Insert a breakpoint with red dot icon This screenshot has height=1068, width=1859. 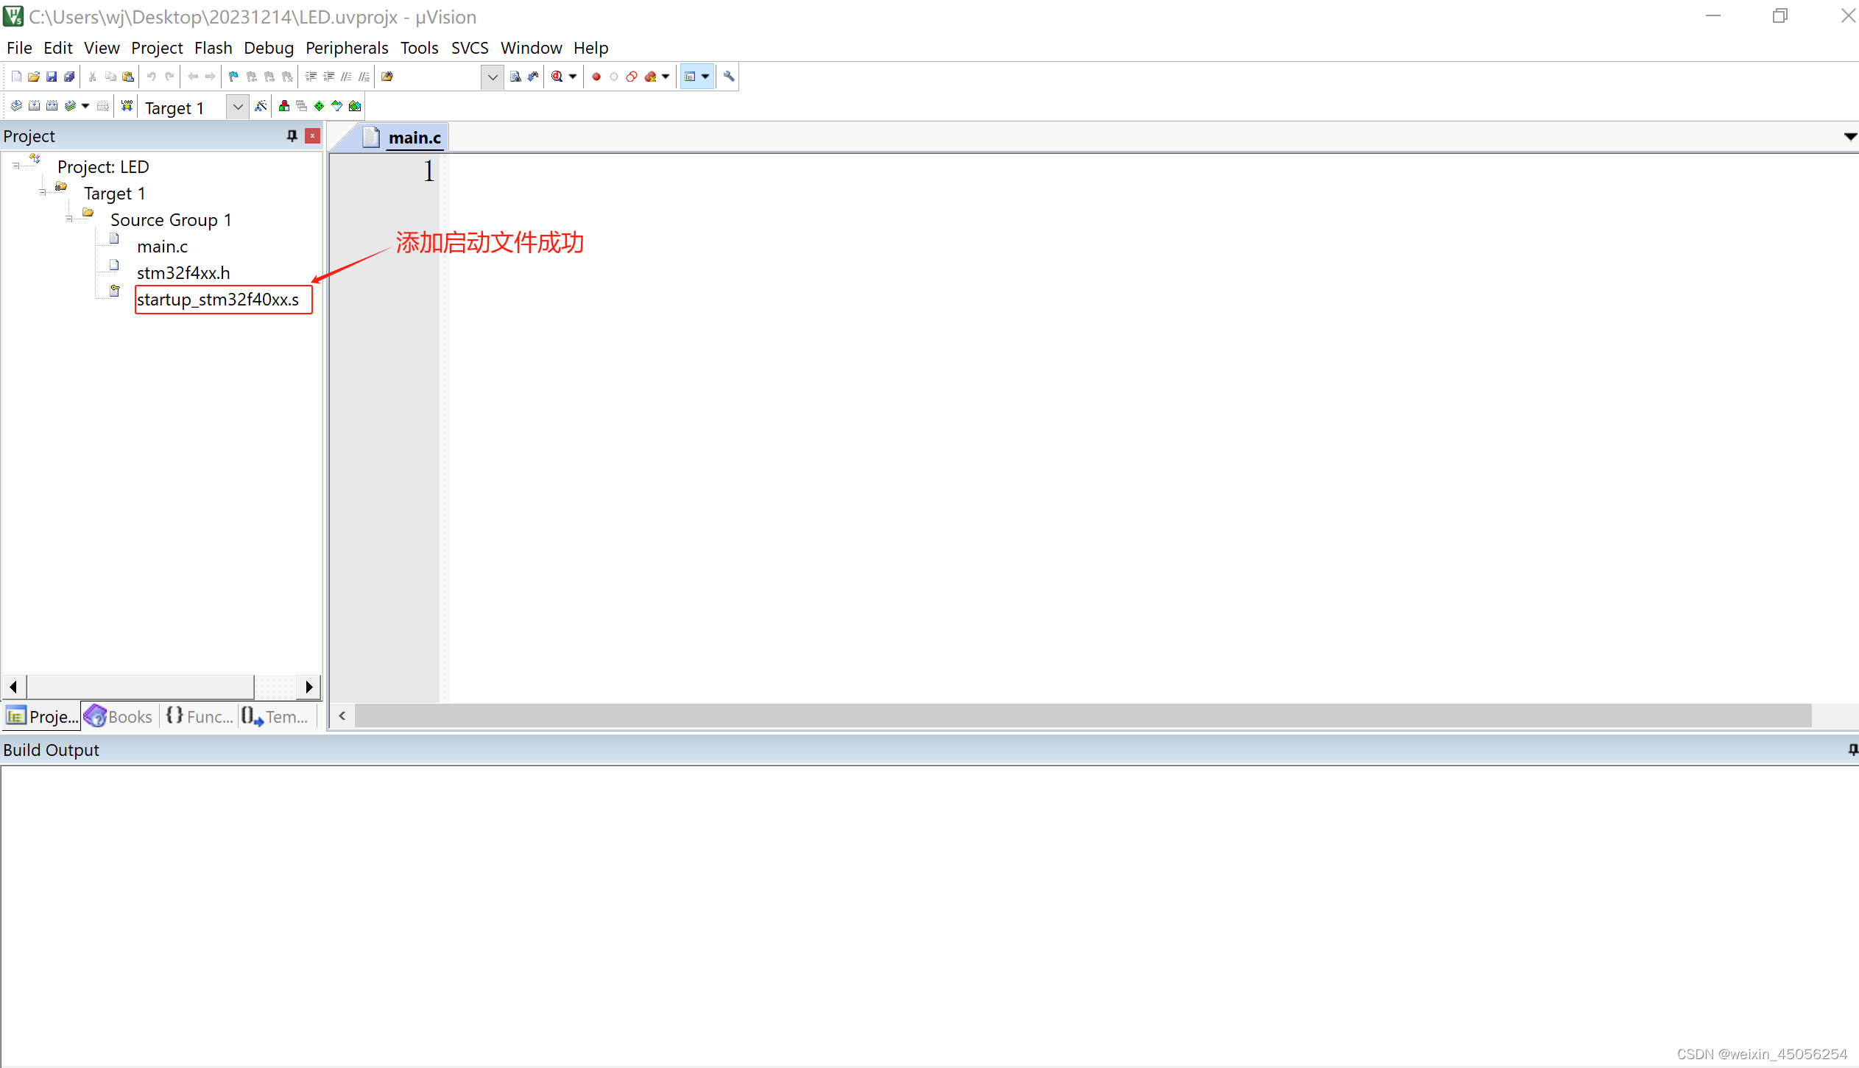596,77
